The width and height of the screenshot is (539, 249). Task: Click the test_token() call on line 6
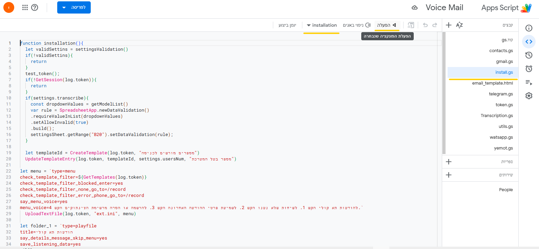coord(42,73)
